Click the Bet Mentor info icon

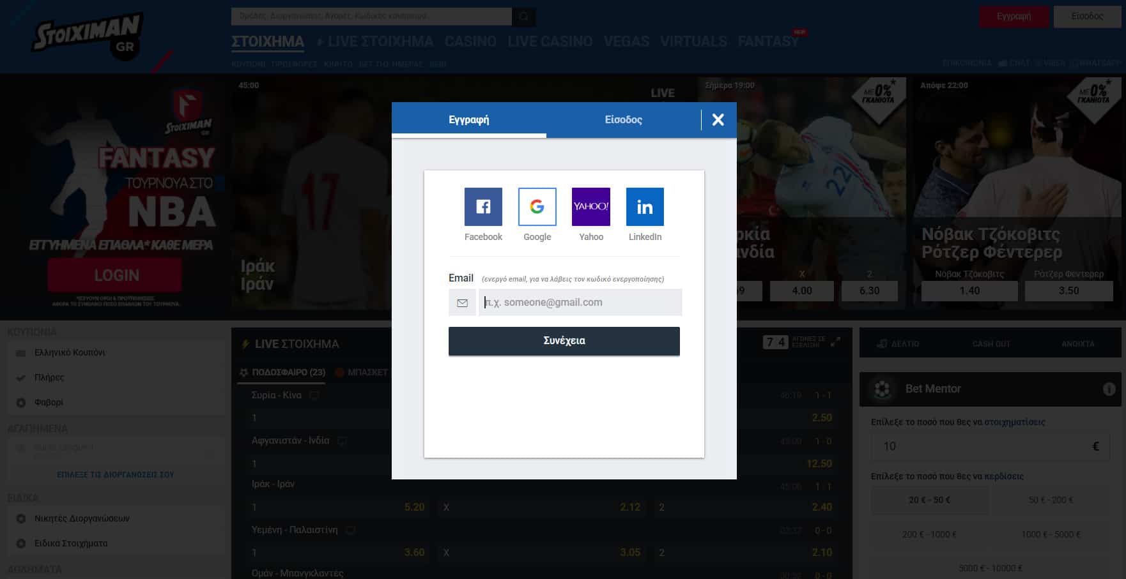(1109, 389)
